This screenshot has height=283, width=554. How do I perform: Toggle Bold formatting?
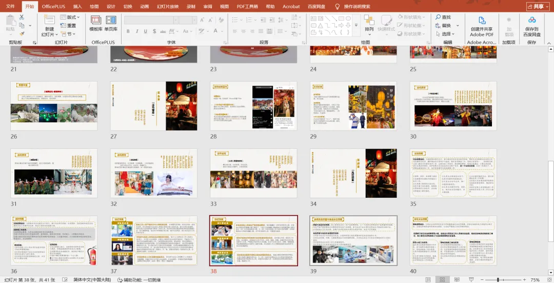(x=128, y=31)
